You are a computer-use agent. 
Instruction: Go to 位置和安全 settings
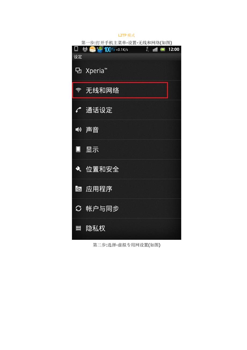tap(126, 169)
